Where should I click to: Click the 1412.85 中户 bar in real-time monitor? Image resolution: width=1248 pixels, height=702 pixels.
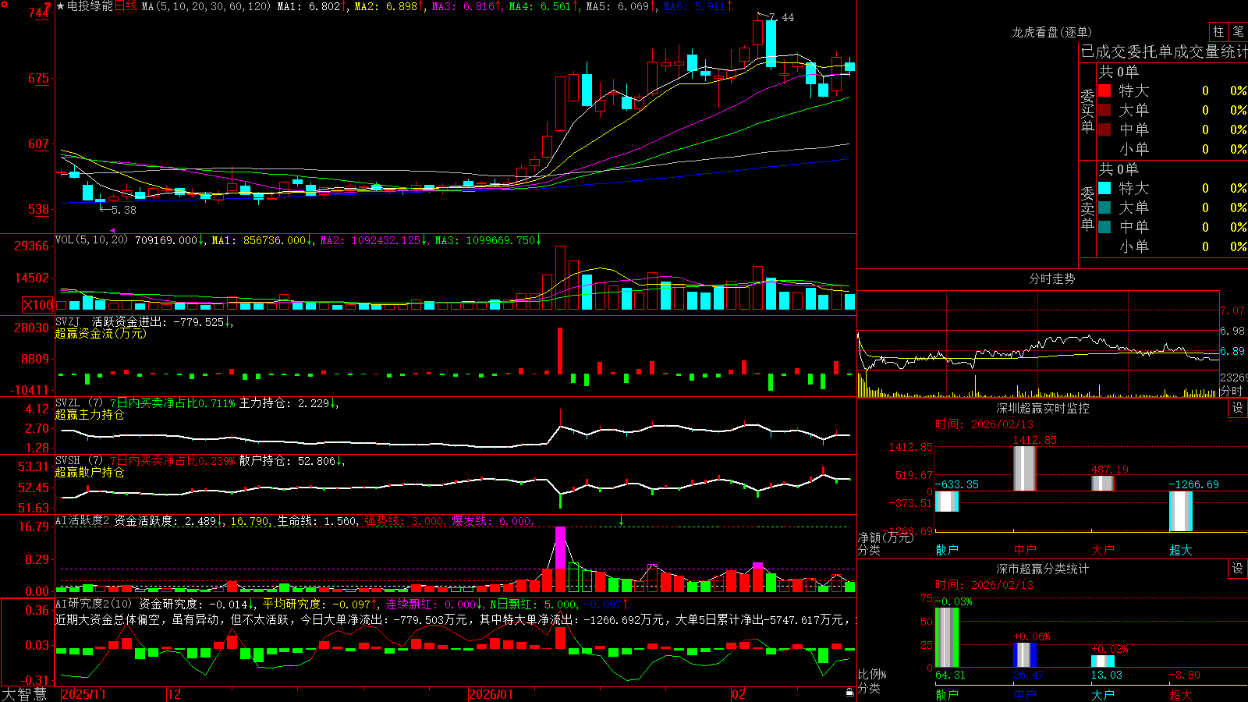(x=1025, y=468)
